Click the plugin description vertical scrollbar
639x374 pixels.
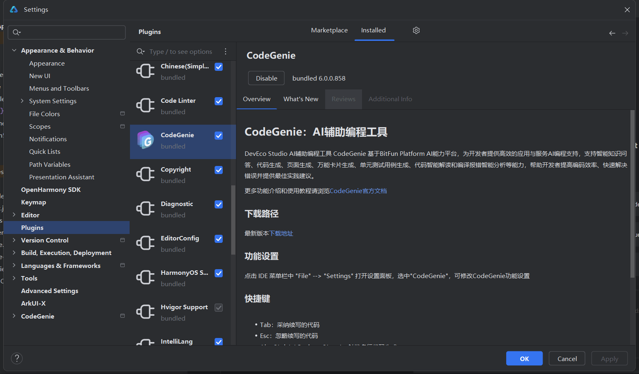[x=633, y=193]
